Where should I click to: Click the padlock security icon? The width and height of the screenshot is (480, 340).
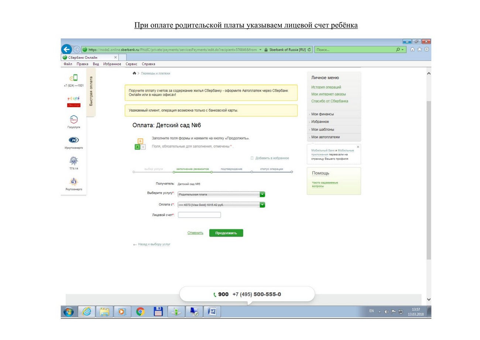coord(265,50)
